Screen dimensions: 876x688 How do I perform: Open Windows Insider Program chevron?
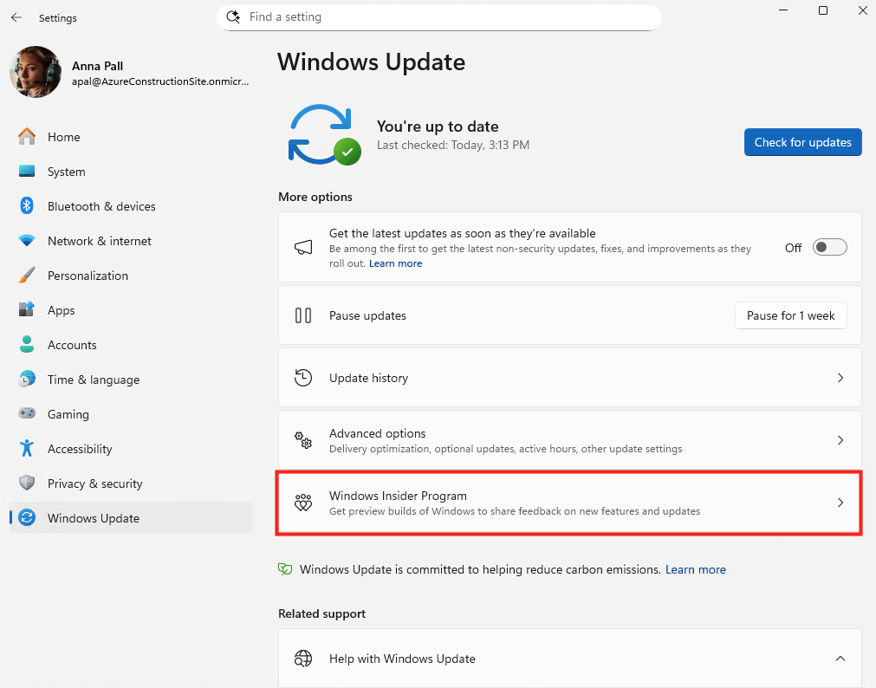(x=840, y=503)
